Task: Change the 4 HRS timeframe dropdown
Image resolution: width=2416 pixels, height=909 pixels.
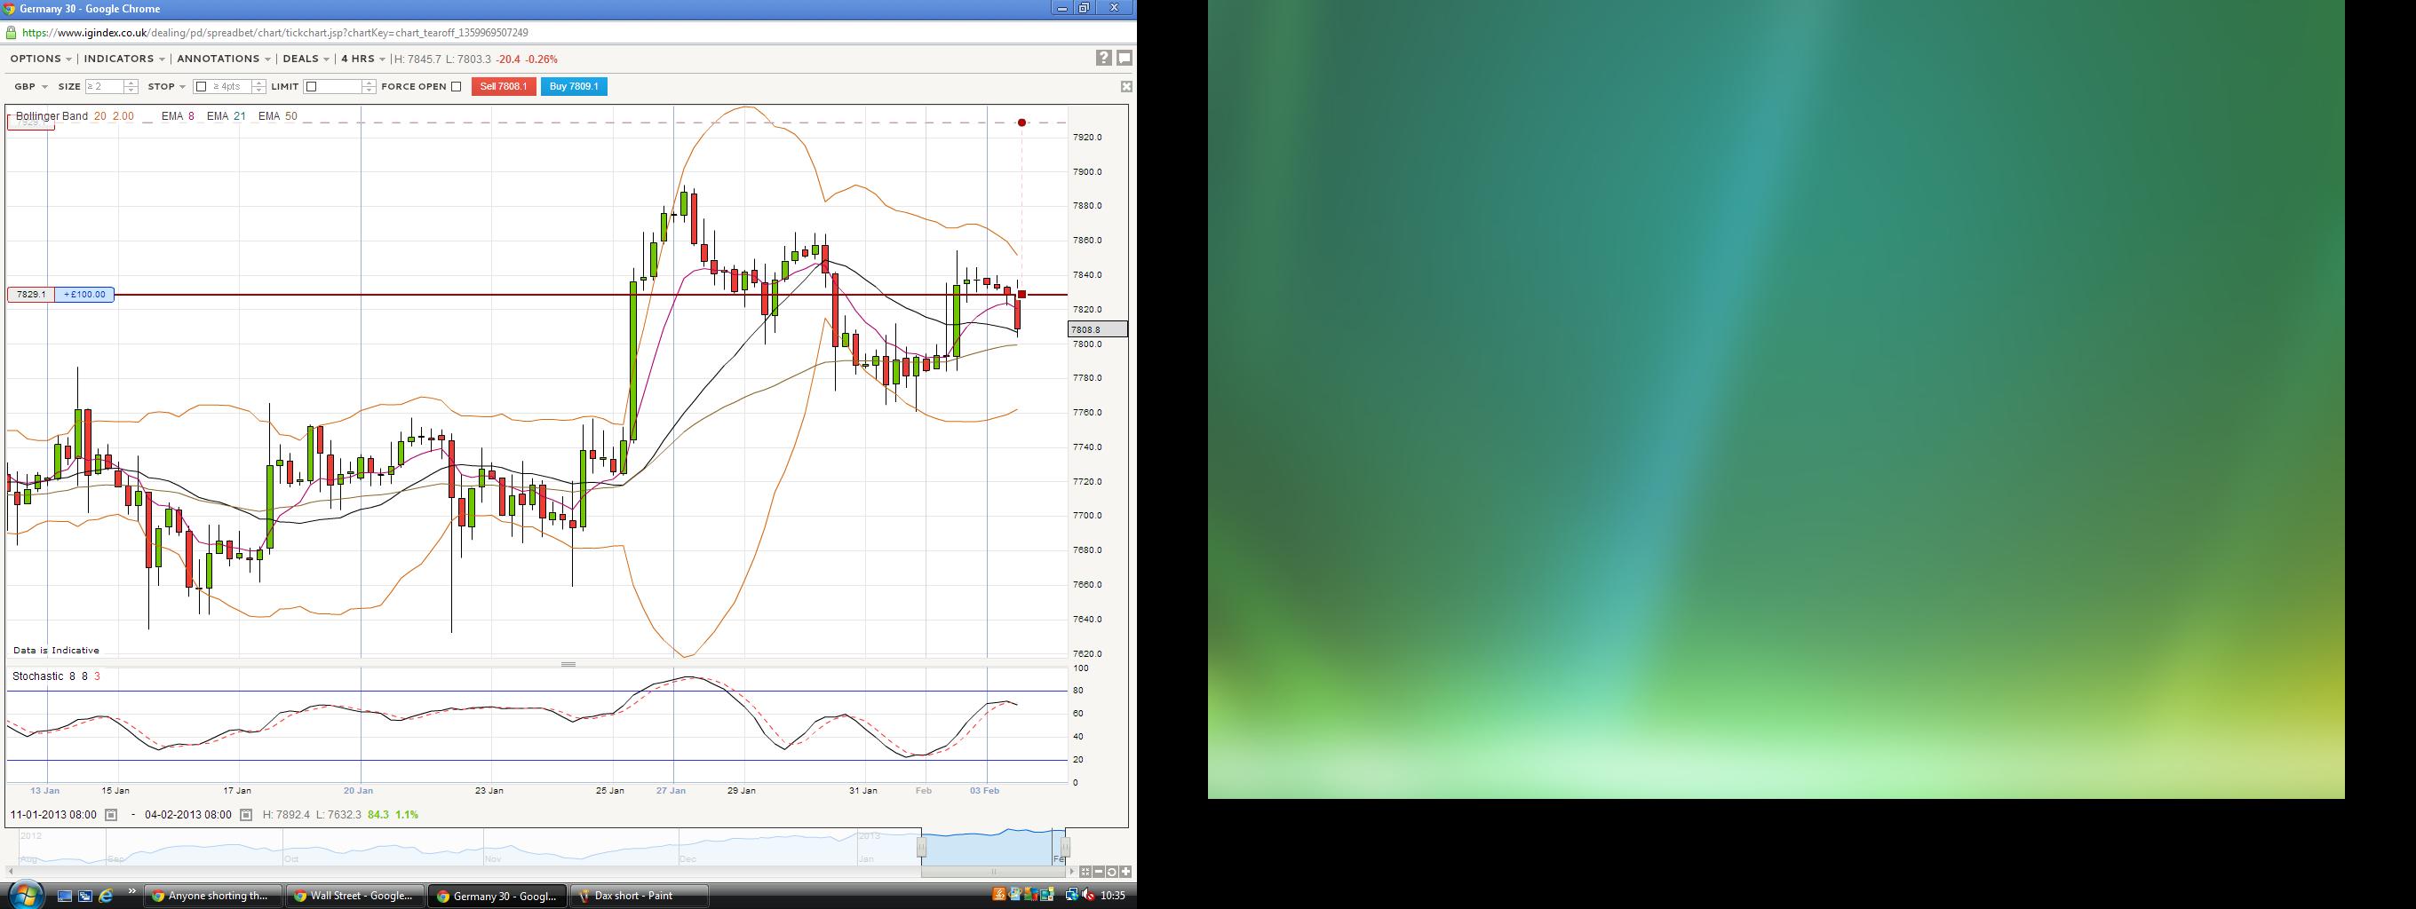Action: [363, 59]
